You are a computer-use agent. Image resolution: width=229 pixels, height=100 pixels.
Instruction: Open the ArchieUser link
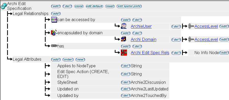(x=141, y=26)
